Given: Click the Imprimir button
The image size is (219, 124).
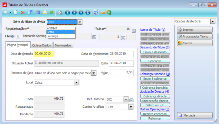Looking at the screenshot, I should coord(195,29).
